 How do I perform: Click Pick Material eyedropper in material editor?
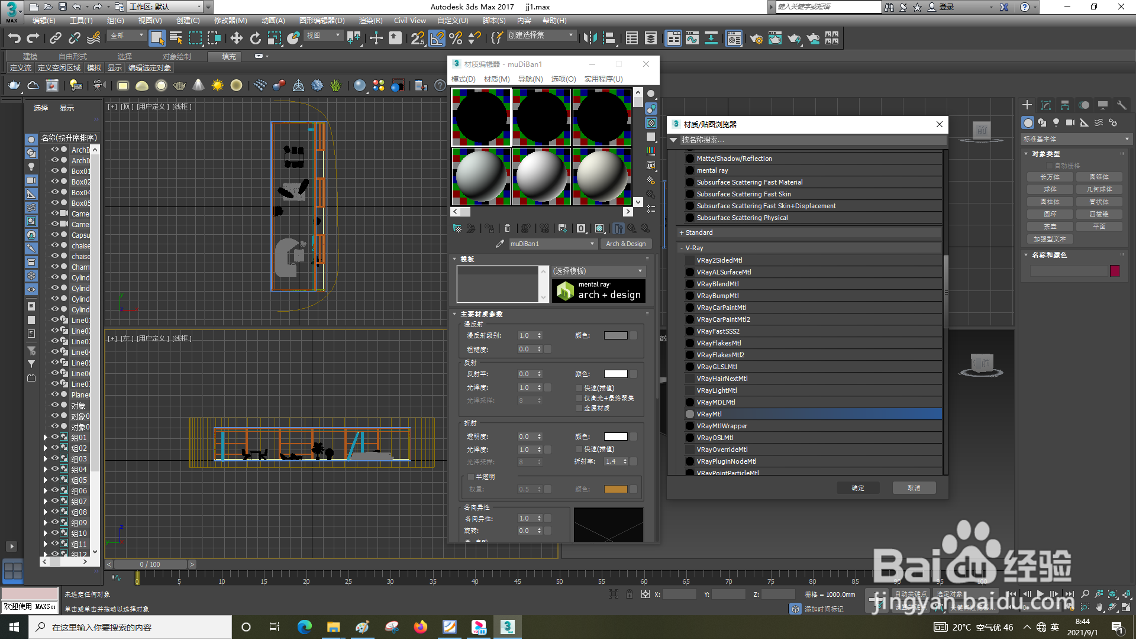tap(500, 244)
